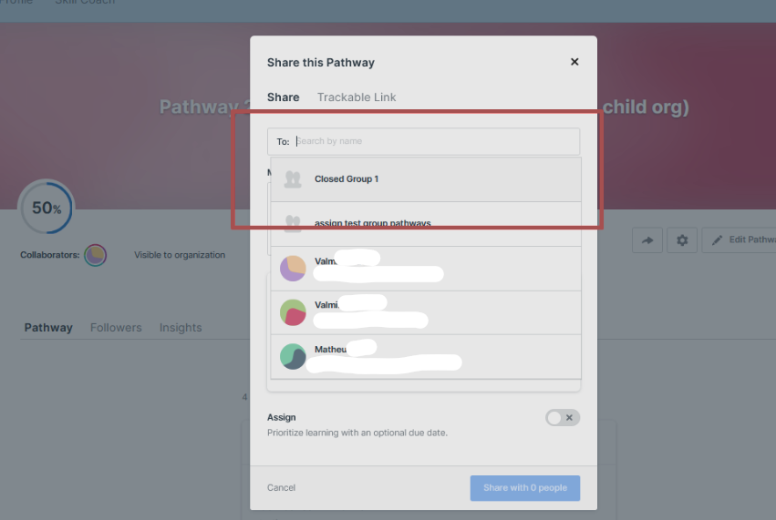This screenshot has height=520, width=776.
Task: Select the Closed Group 1 group icon
Action: (293, 179)
